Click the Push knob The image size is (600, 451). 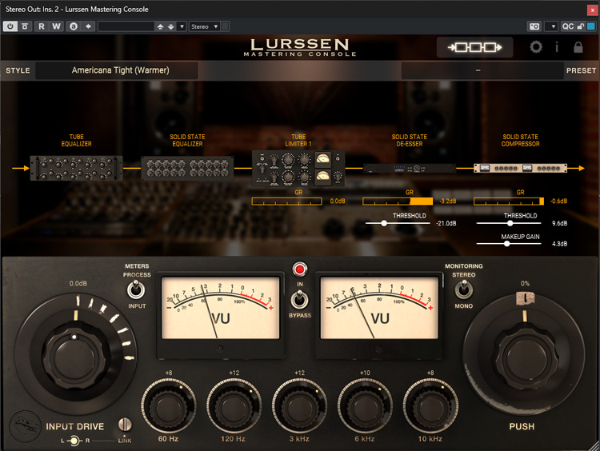coord(524,357)
